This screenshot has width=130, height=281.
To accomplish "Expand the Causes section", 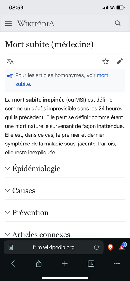I will click(65, 190).
